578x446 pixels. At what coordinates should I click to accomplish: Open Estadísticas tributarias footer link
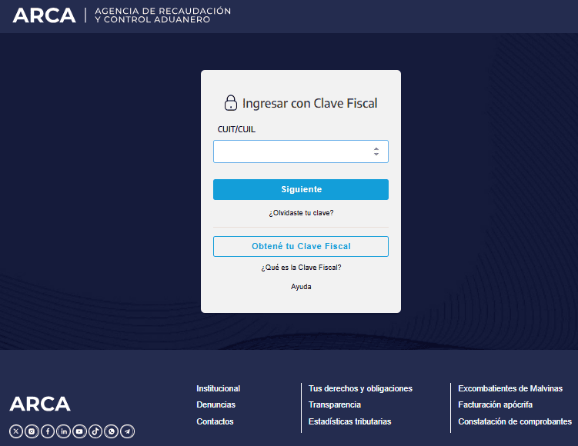tap(349, 421)
